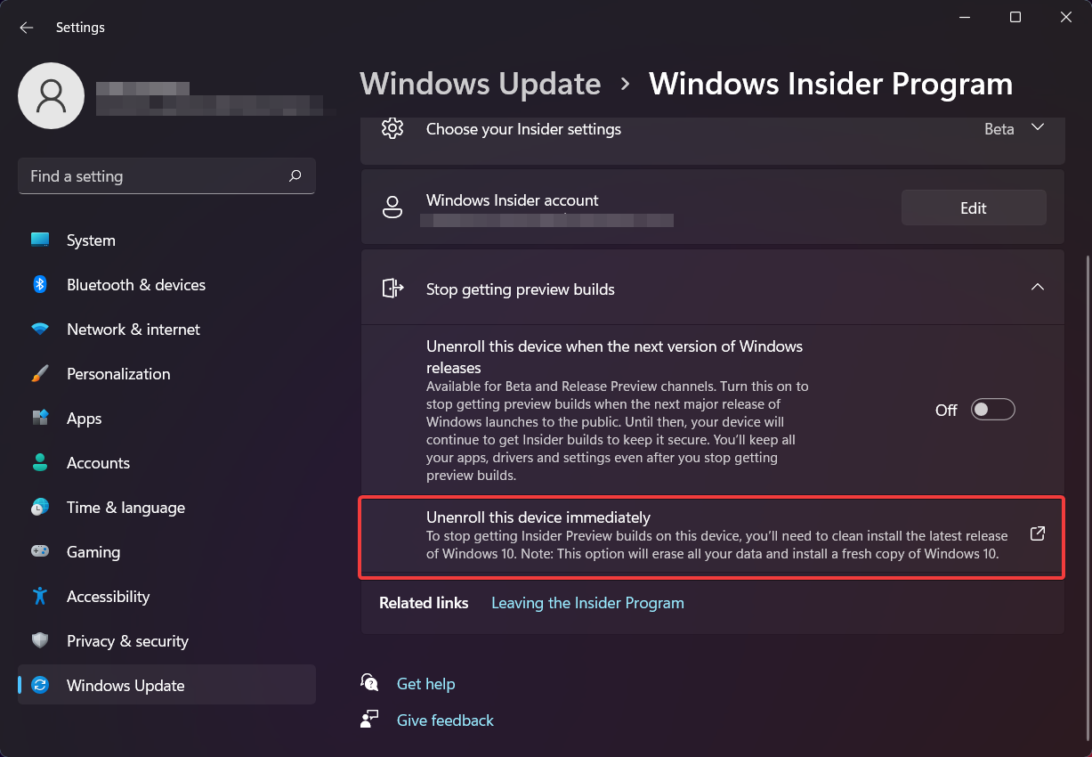The image size is (1092, 757).
Task: Click the user profile avatar
Action: 52,95
